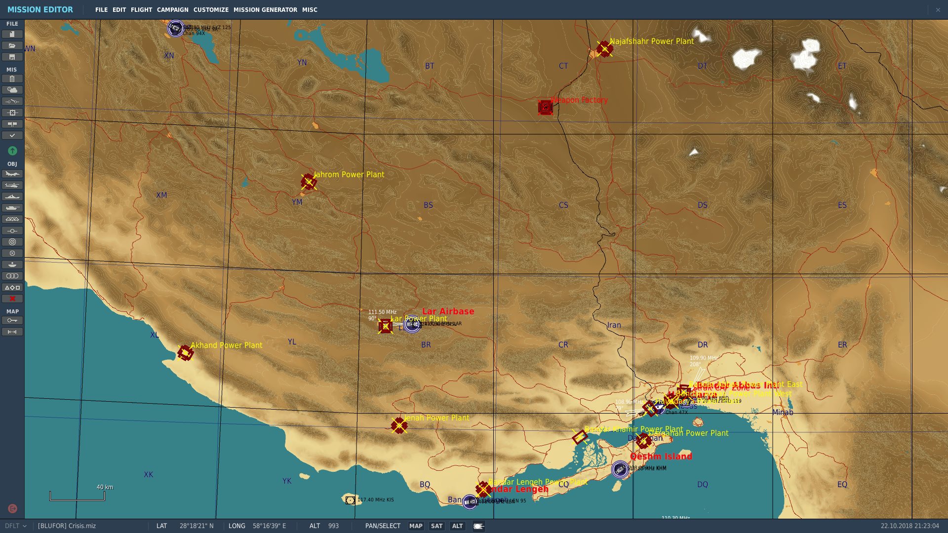
Task: Switch map view to ALT mode
Action: pyautogui.click(x=457, y=526)
